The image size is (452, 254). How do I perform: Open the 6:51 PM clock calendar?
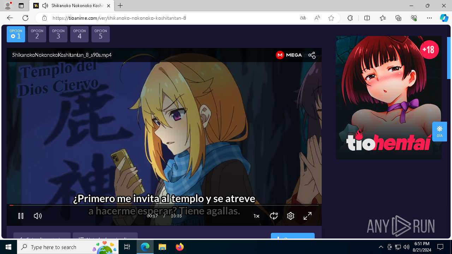point(422,247)
